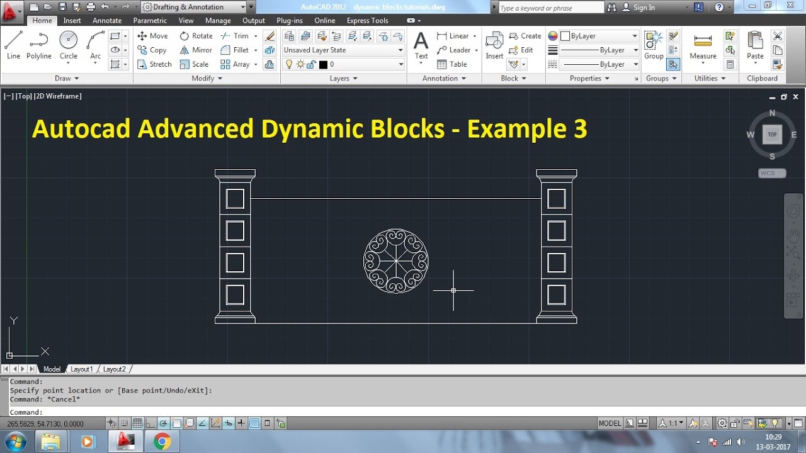The height and width of the screenshot is (453, 806).
Task: Open the Drafting & Annotation workspace dropdown
Action: coord(194,7)
